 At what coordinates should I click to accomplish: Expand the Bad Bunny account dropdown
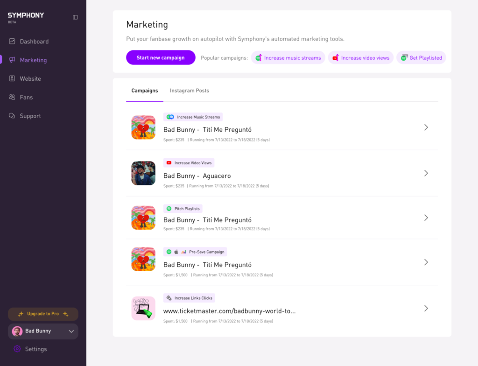[x=71, y=331]
